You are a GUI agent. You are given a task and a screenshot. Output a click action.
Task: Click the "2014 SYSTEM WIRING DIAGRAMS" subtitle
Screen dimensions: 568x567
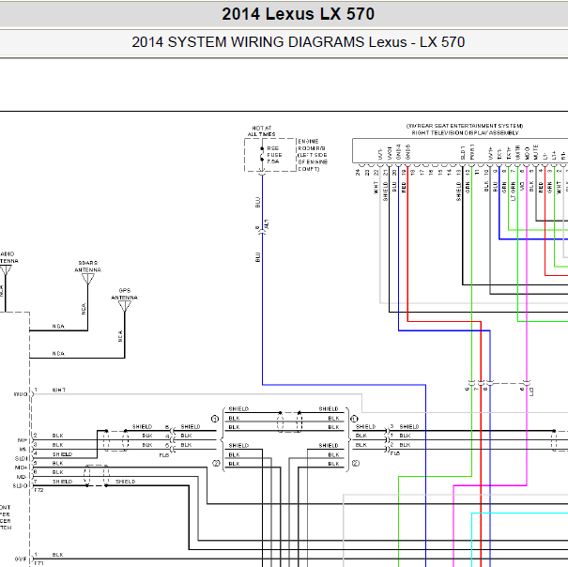248,42
